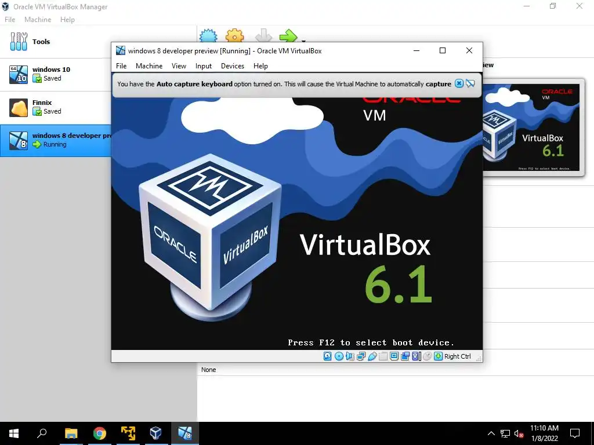The image size is (594, 445).
Task: Click the recording status icon in VM status bar
Action: [x=405, y=356]
